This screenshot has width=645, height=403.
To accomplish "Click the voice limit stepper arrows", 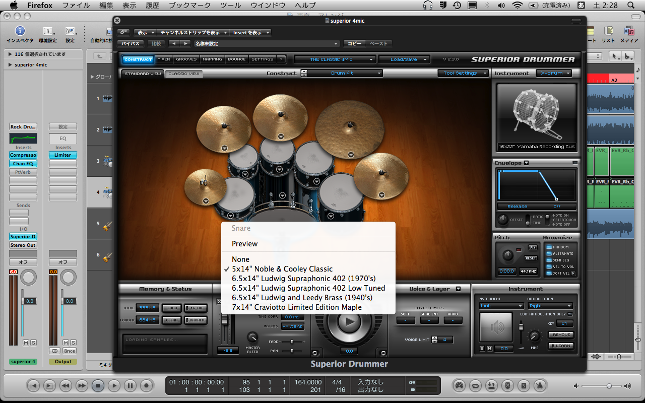I will [x=435, y=340].
